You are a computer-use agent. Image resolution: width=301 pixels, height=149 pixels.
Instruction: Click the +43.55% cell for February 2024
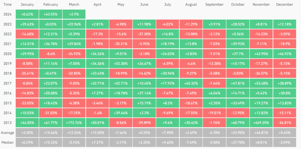click(50, 14)
